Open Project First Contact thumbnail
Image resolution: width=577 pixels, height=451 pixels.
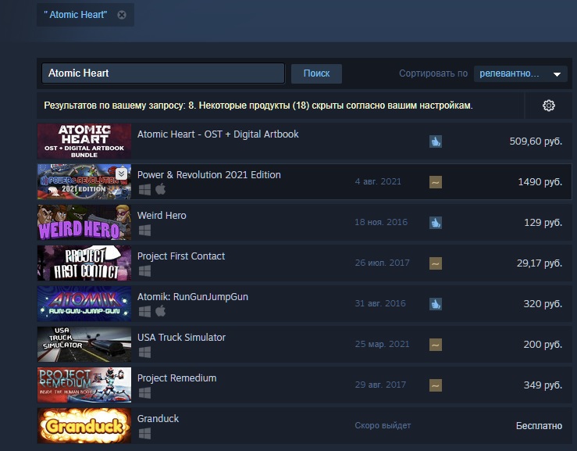pos(84,263)
